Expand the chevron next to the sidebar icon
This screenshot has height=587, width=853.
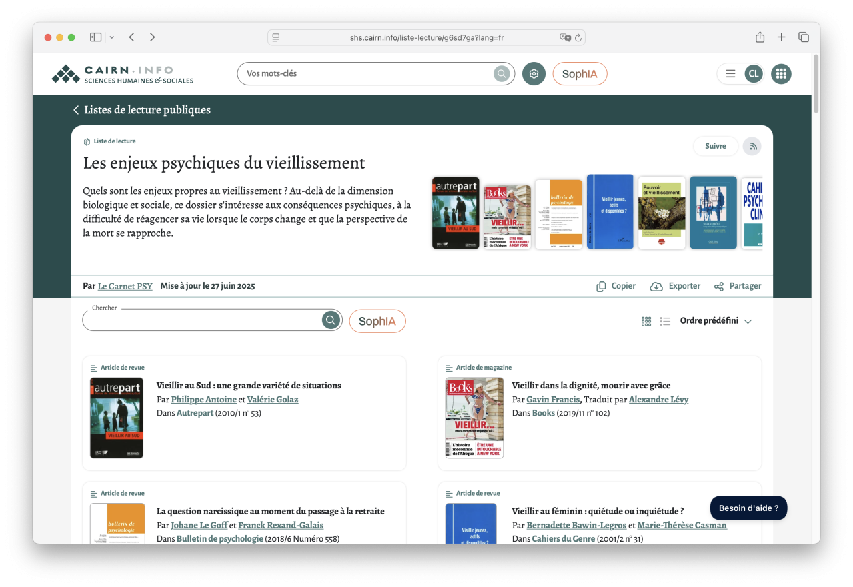pyautogui.click(x=110, y=37)
